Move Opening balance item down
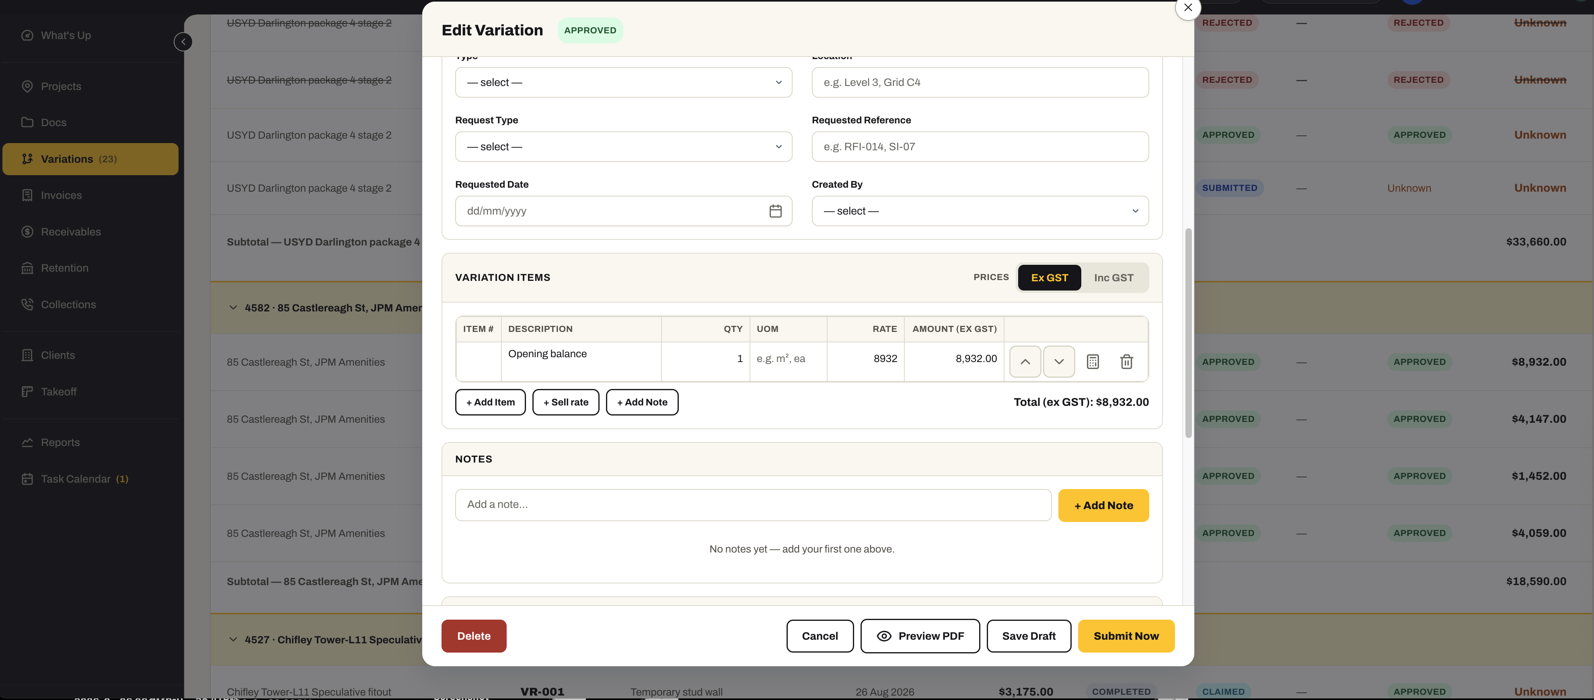 pos(1059,362)
